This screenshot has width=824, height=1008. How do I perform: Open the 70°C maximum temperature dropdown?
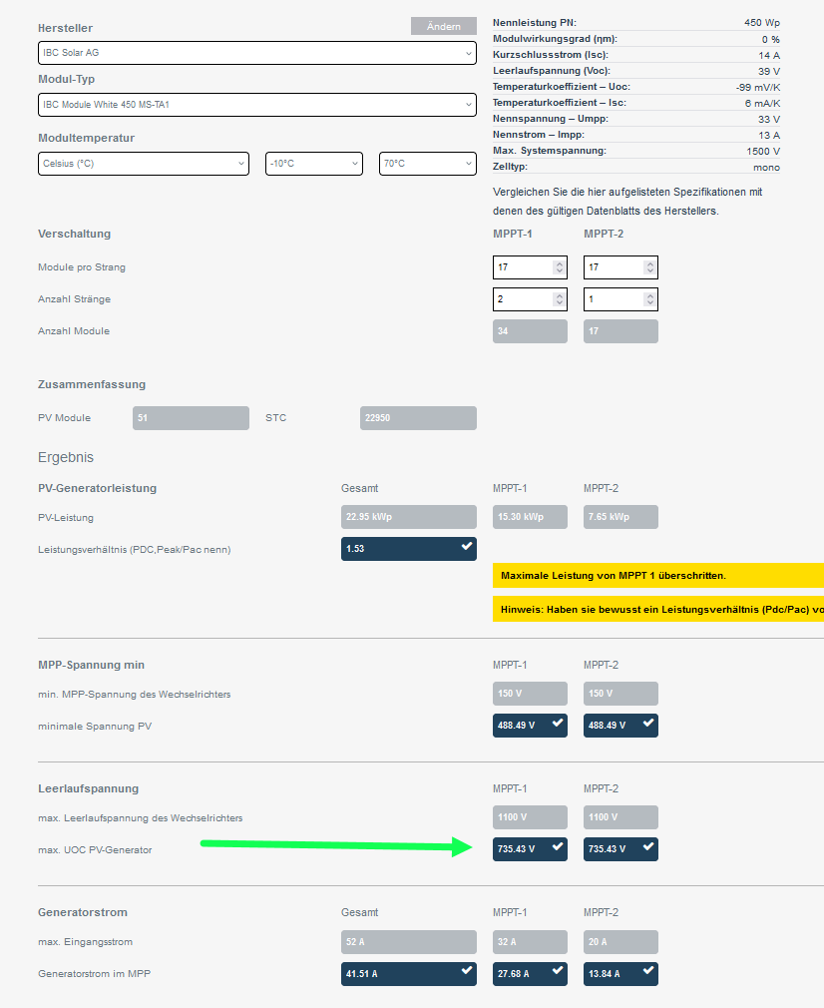tap(427, 164)
